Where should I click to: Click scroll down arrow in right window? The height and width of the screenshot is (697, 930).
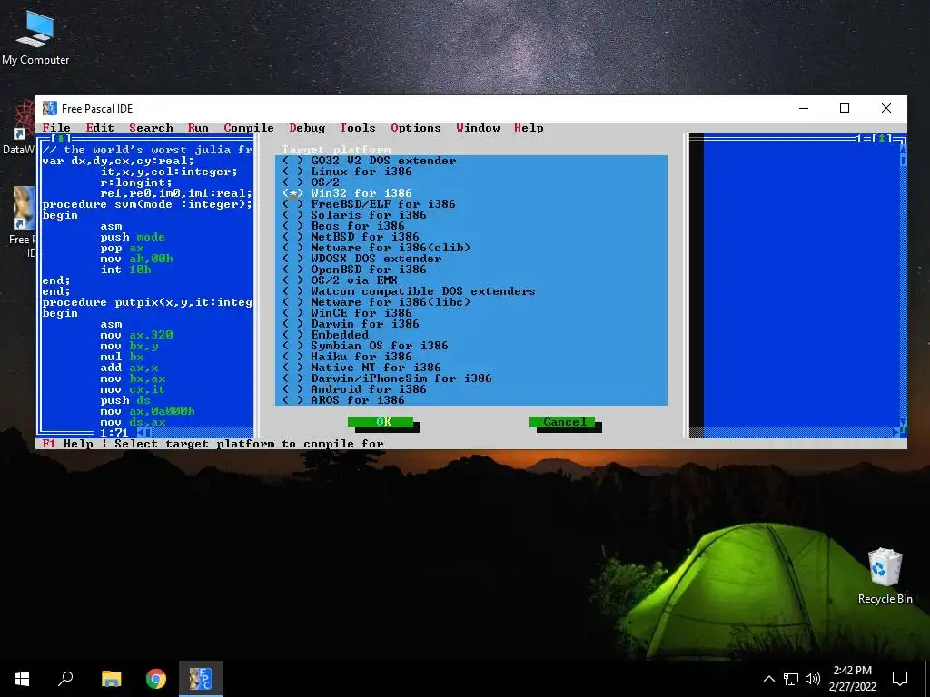[x=904, y=423]
